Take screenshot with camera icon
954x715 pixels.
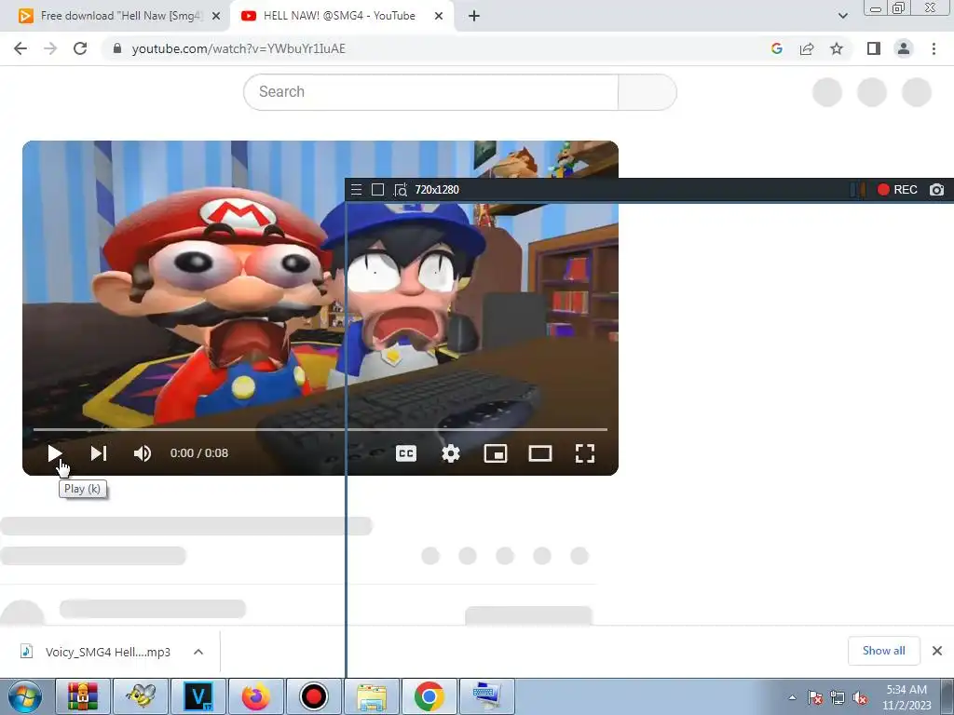[937, 190]
